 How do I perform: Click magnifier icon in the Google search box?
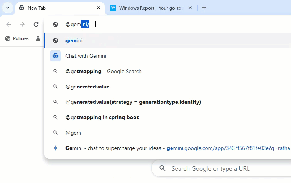[x=162, y=168]
